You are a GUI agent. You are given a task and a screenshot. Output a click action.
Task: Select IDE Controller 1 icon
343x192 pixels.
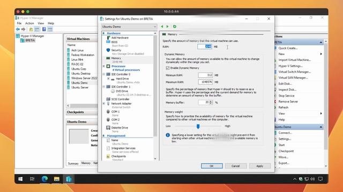pyautogui.click(x=108, y=86)
